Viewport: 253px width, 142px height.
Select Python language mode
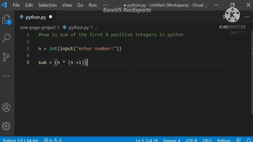click(224, 140)
